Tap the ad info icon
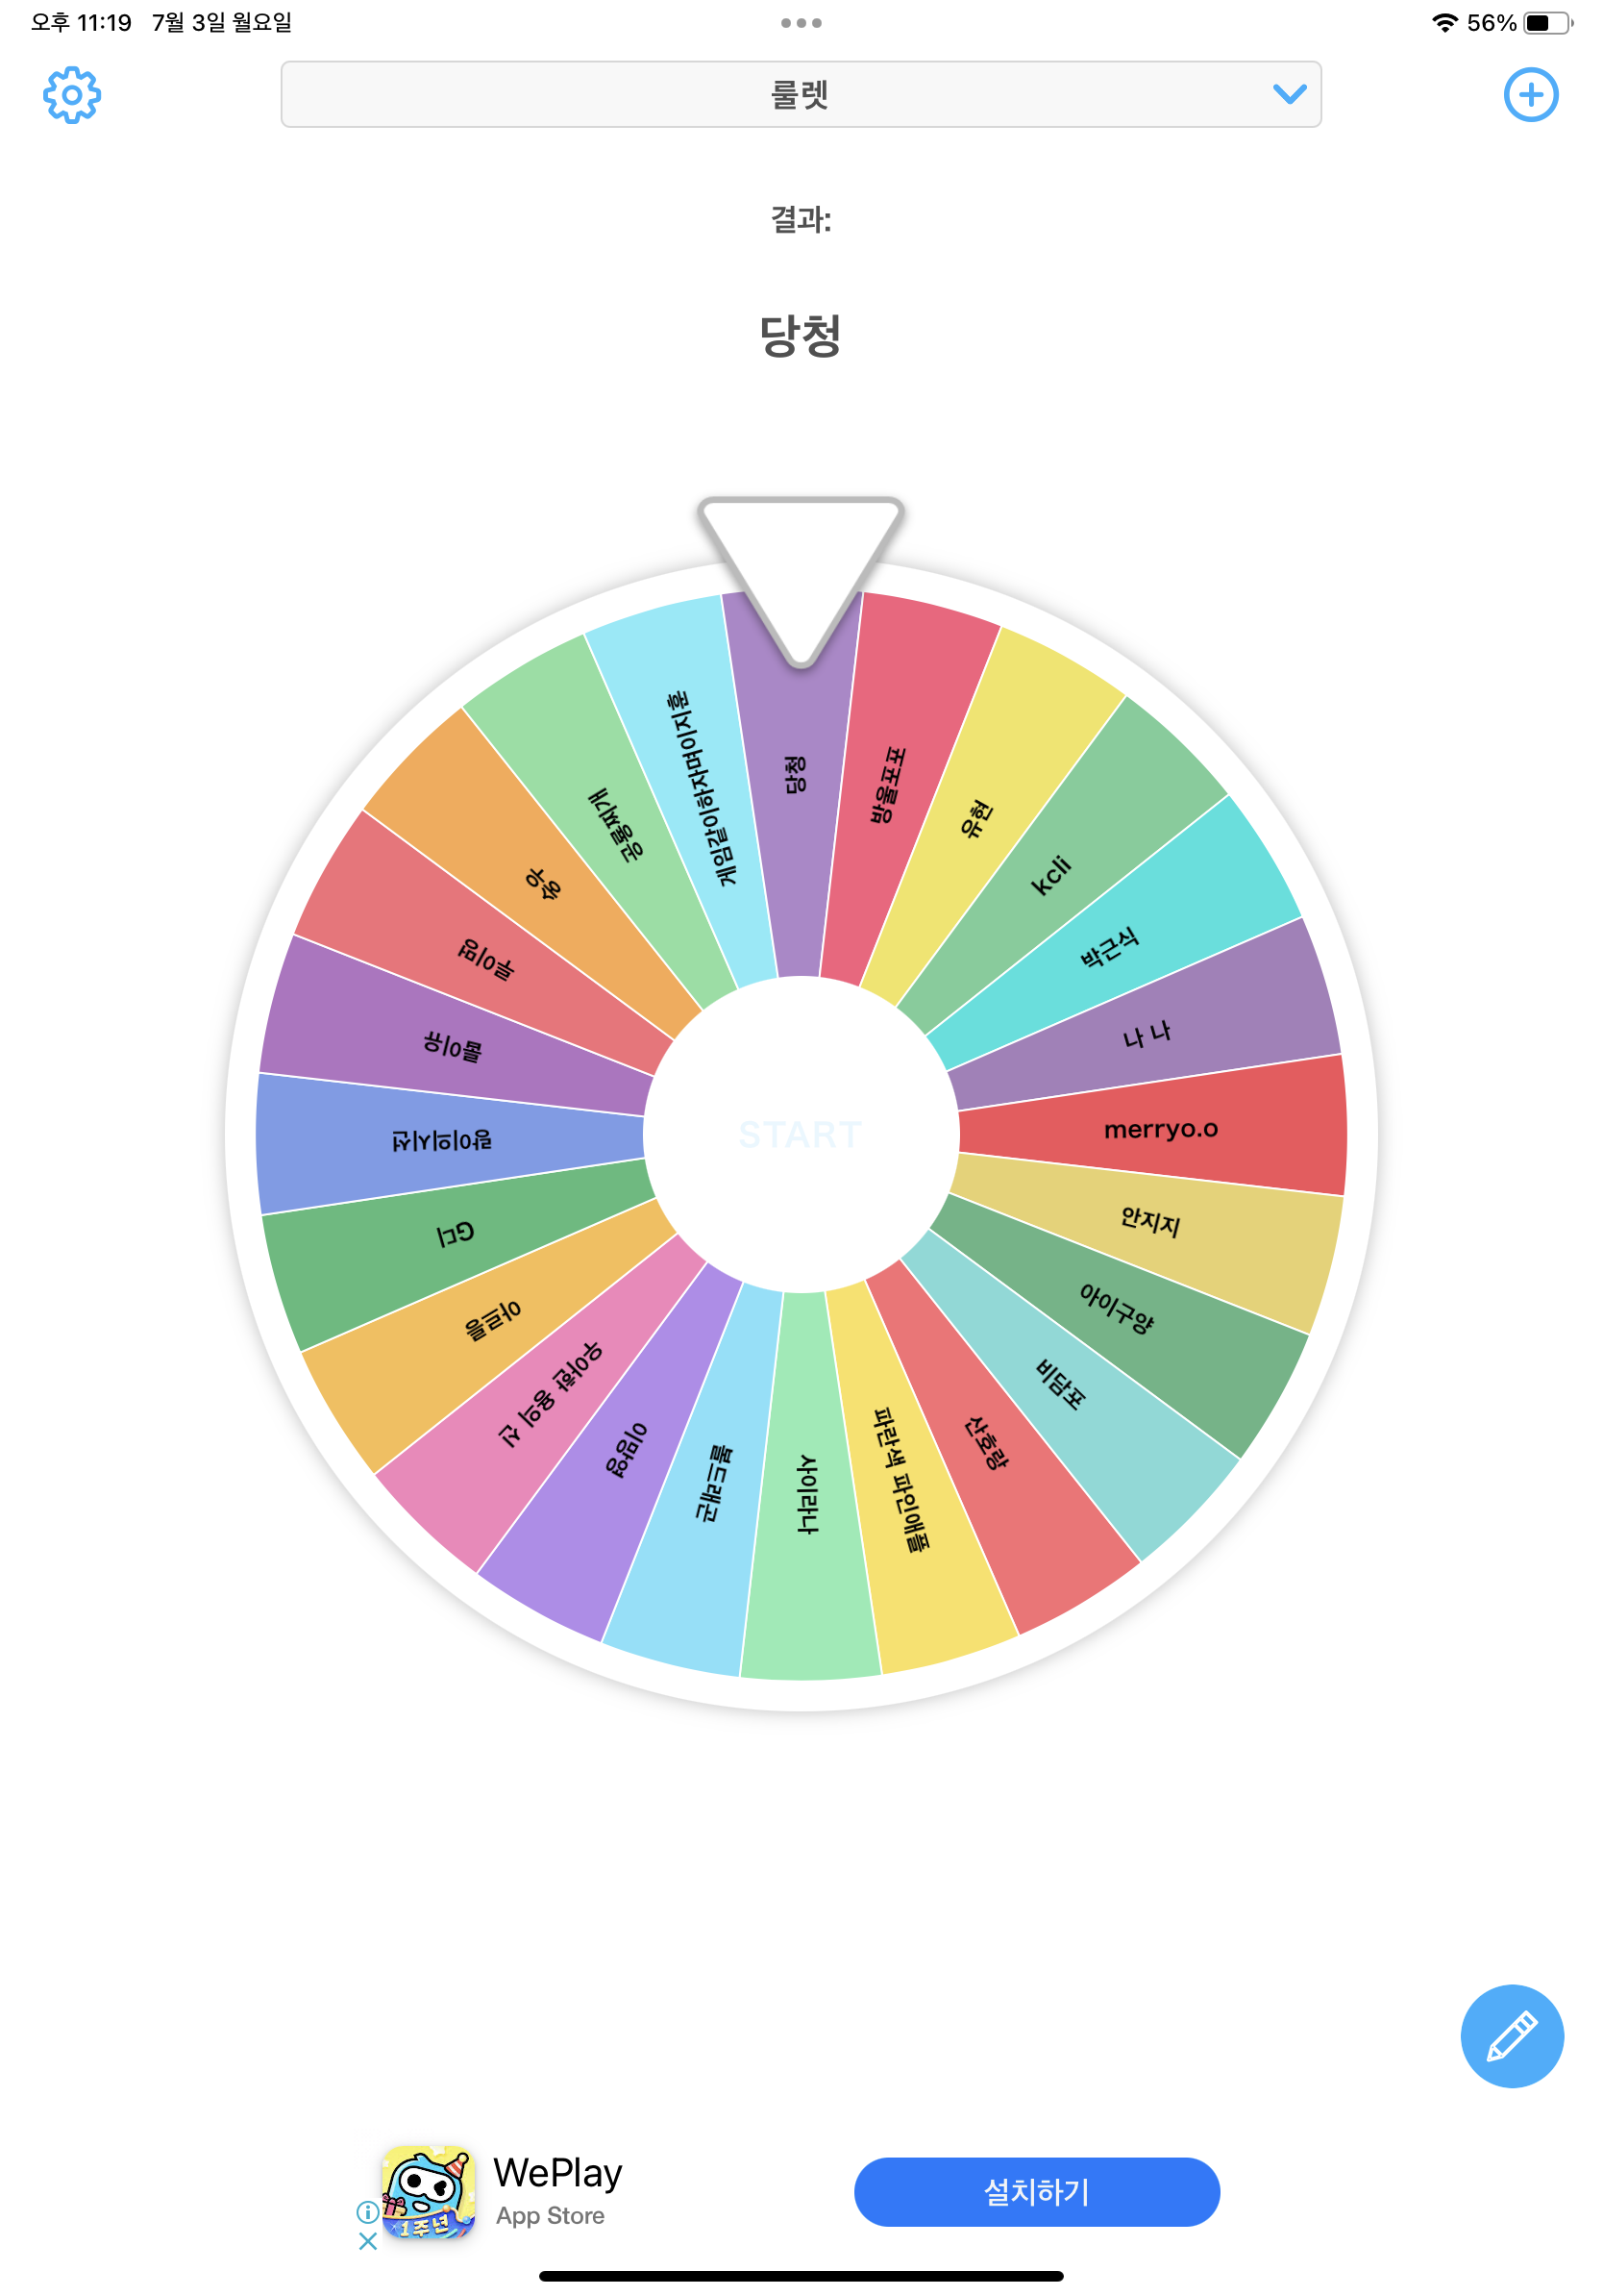The width and height of the screenshot is (1603, 2296). (x=368, y=2212)
